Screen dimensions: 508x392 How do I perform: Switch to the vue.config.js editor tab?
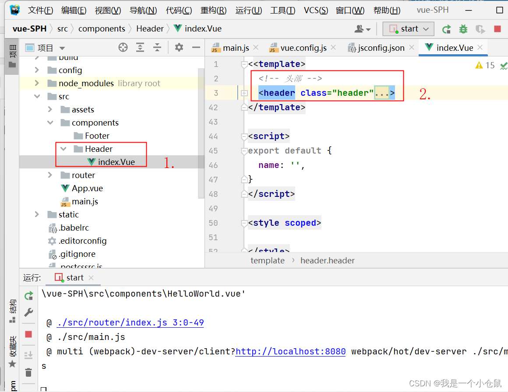303,48
